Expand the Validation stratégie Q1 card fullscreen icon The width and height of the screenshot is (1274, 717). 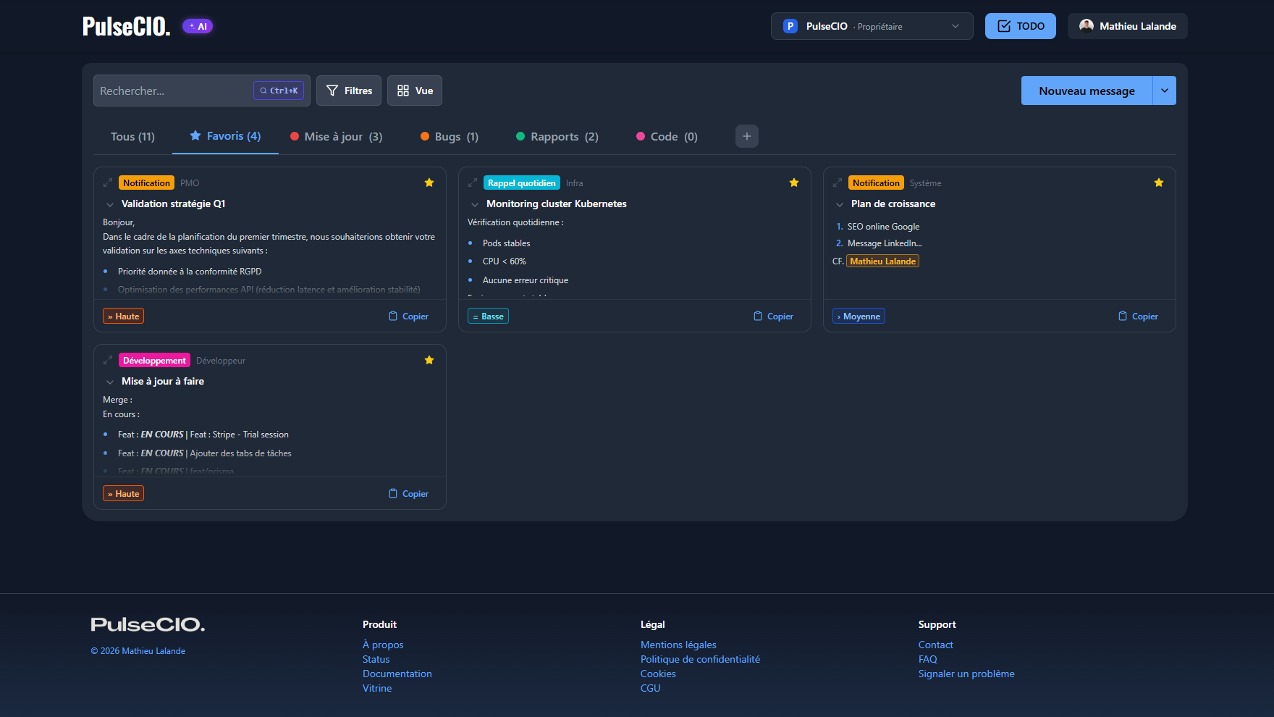[x=108, y=183]
